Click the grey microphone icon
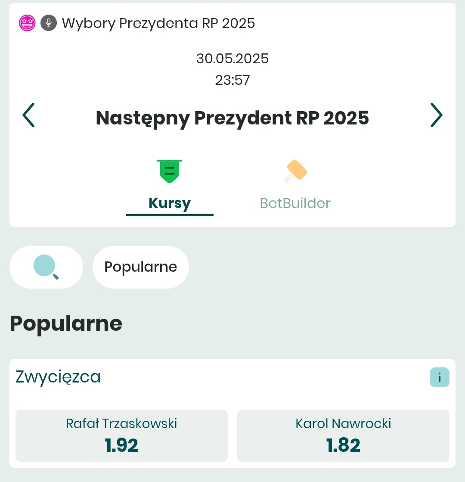This screenshot has width=465, height=482. 49,23
